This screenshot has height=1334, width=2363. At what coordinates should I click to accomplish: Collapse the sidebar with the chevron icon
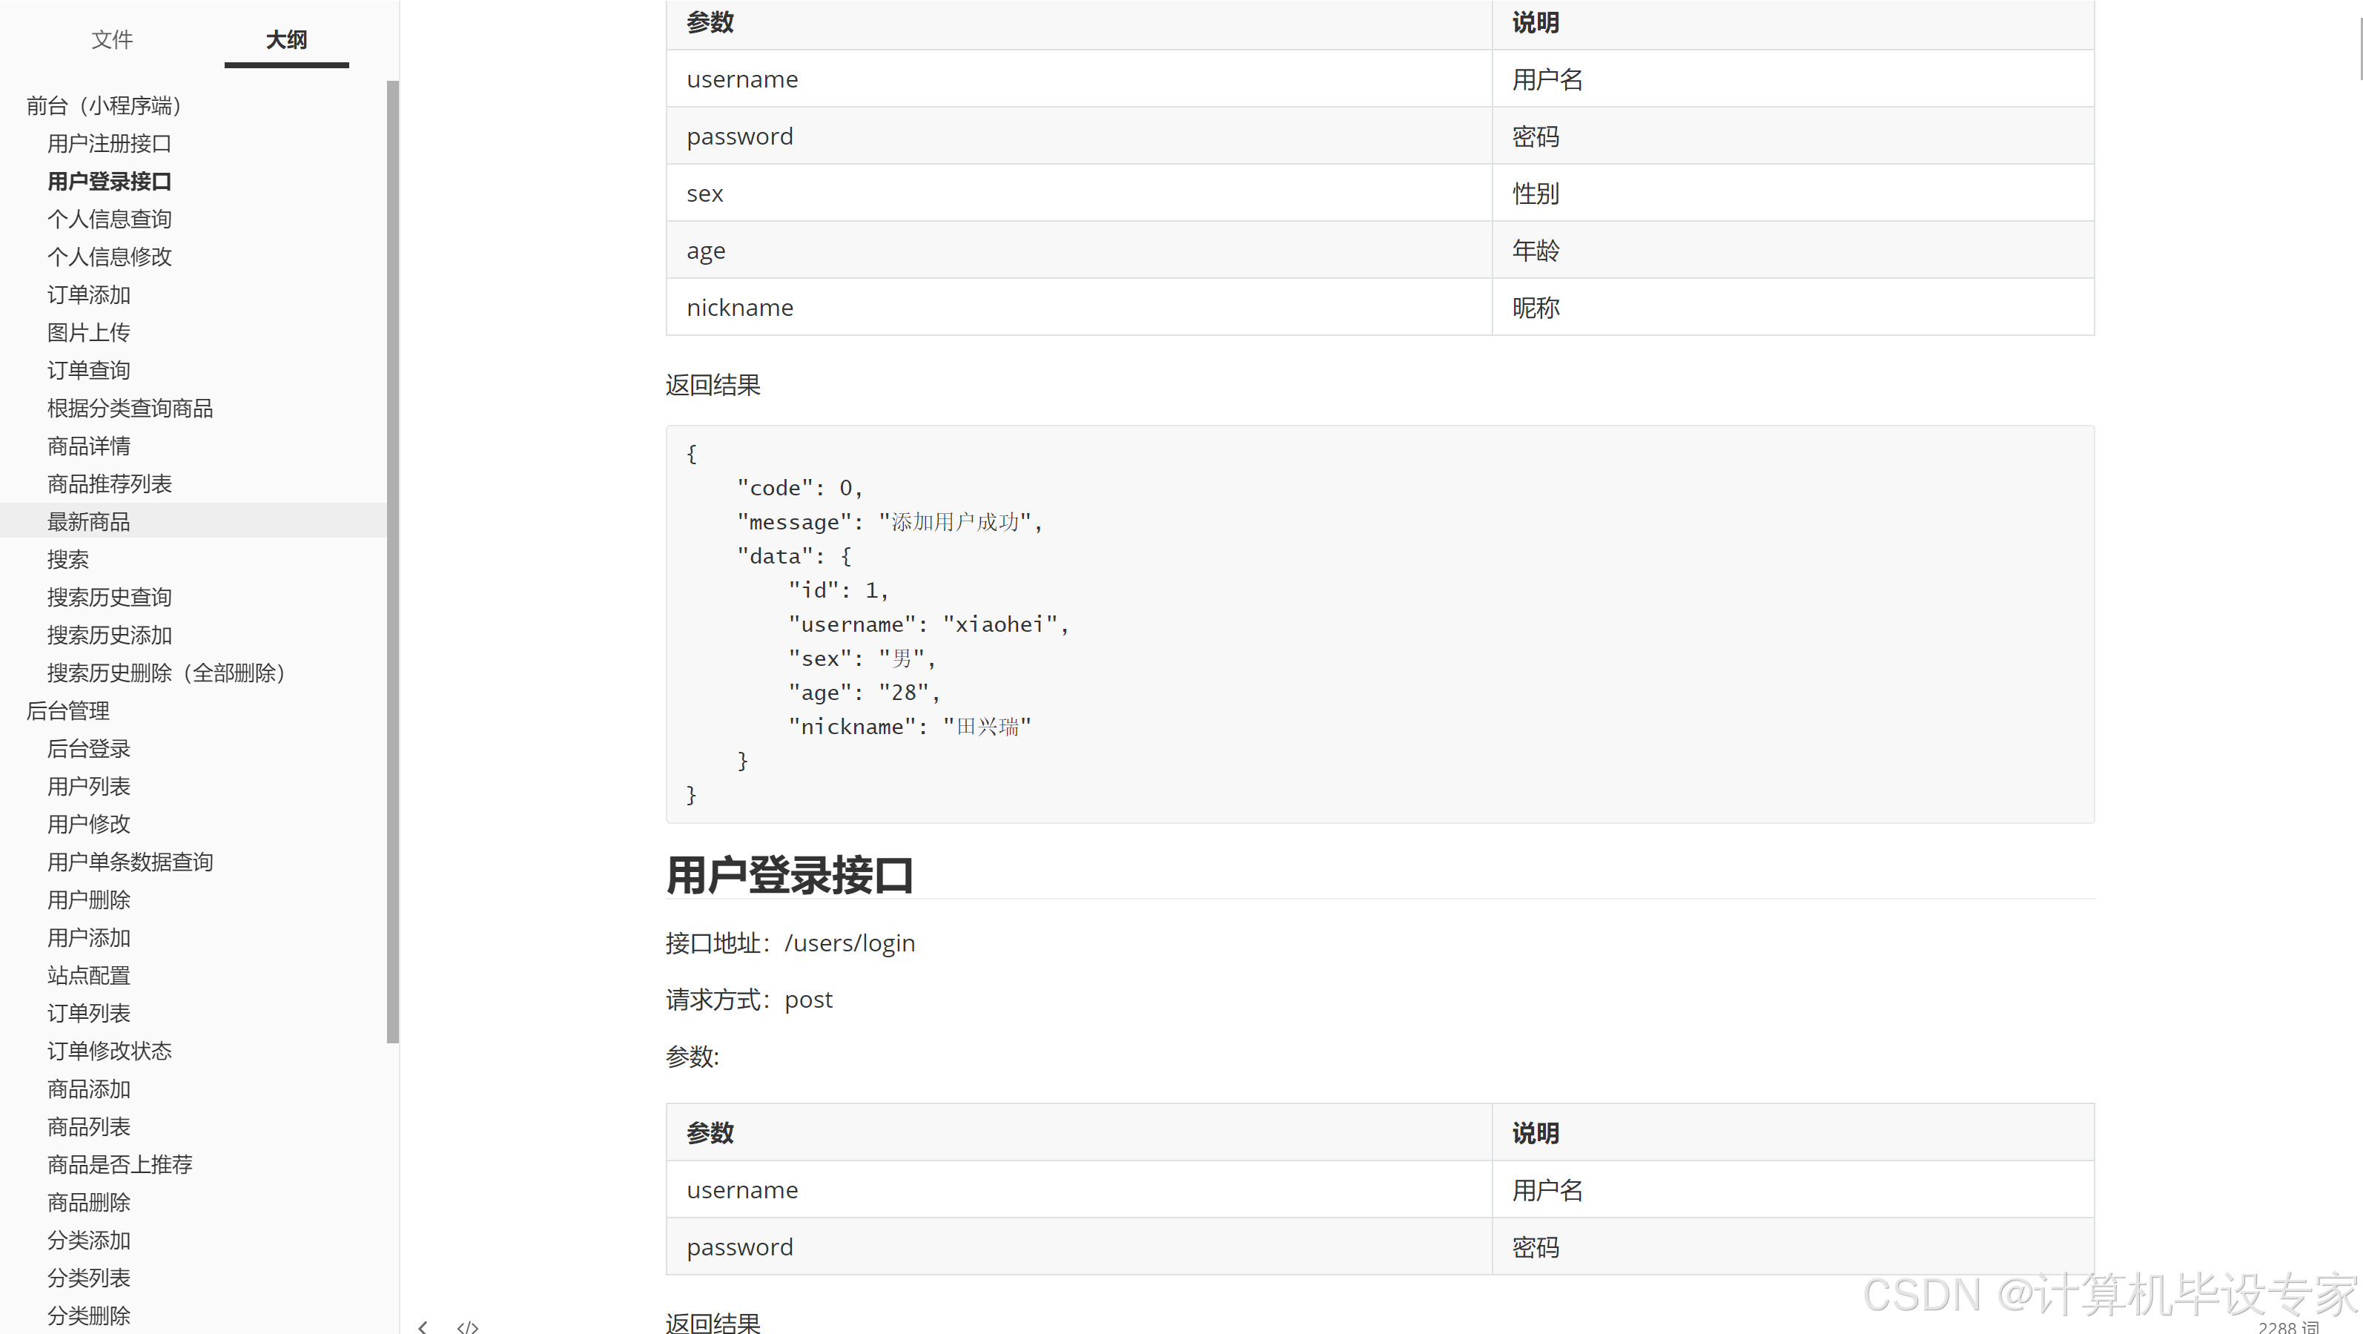(423, 1327)
